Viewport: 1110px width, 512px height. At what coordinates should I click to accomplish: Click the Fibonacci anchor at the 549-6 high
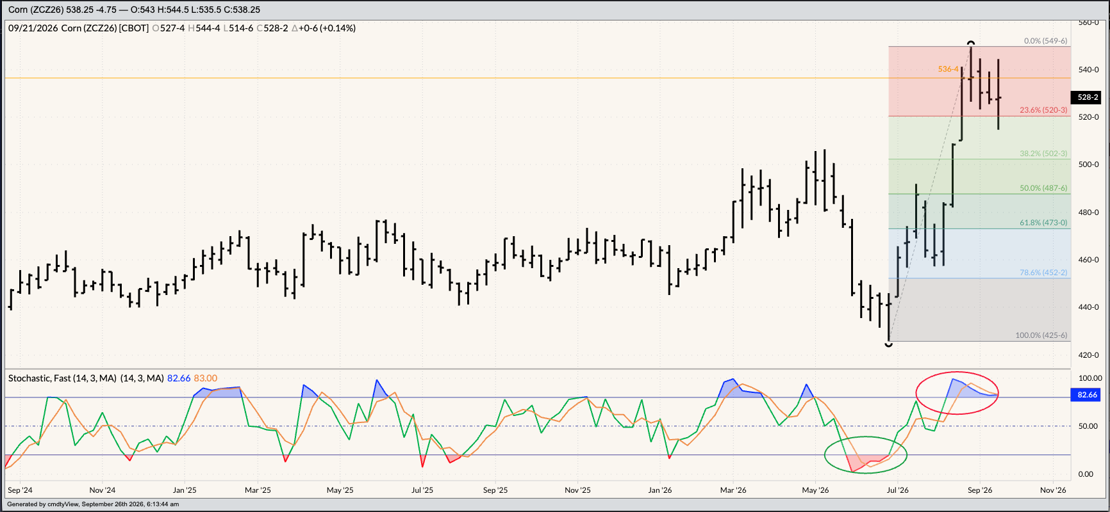(972, 44)
